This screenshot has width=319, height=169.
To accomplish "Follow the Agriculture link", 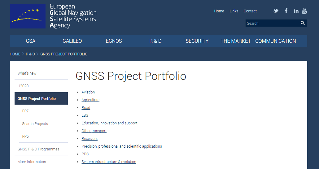I will coord(90,100).
